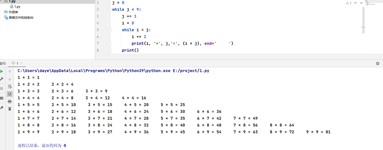Click the down arrow in the console toolbar

[10, 79]
